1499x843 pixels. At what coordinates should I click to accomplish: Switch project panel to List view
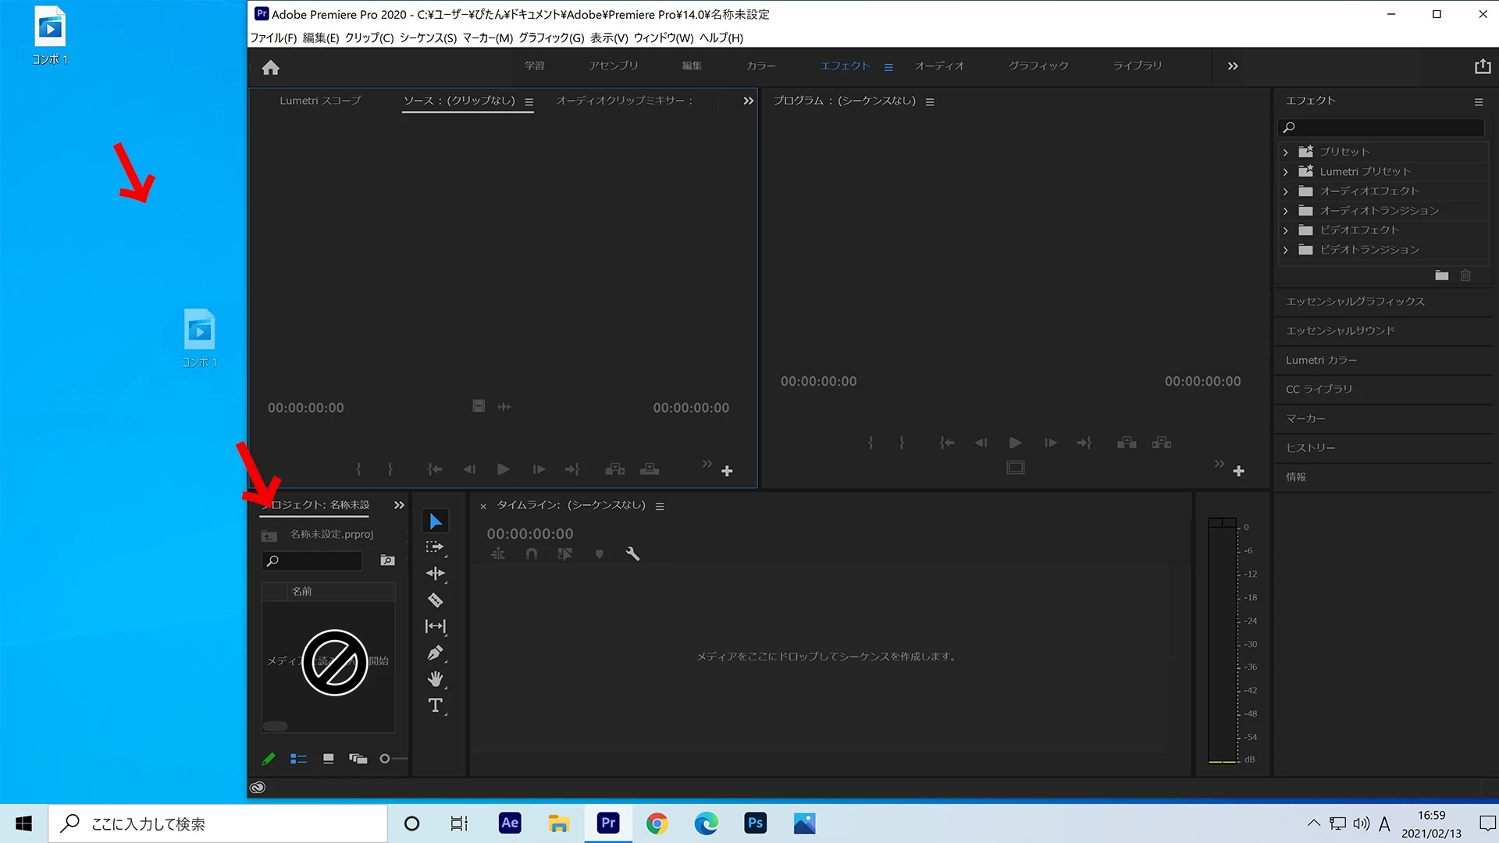[298, 759]
